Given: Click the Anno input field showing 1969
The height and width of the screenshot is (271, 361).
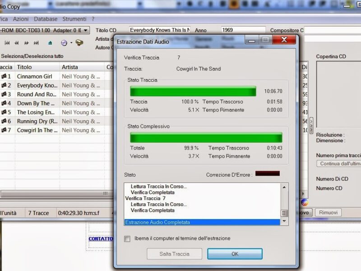Looking at the screenshot, I should [243, 30].
